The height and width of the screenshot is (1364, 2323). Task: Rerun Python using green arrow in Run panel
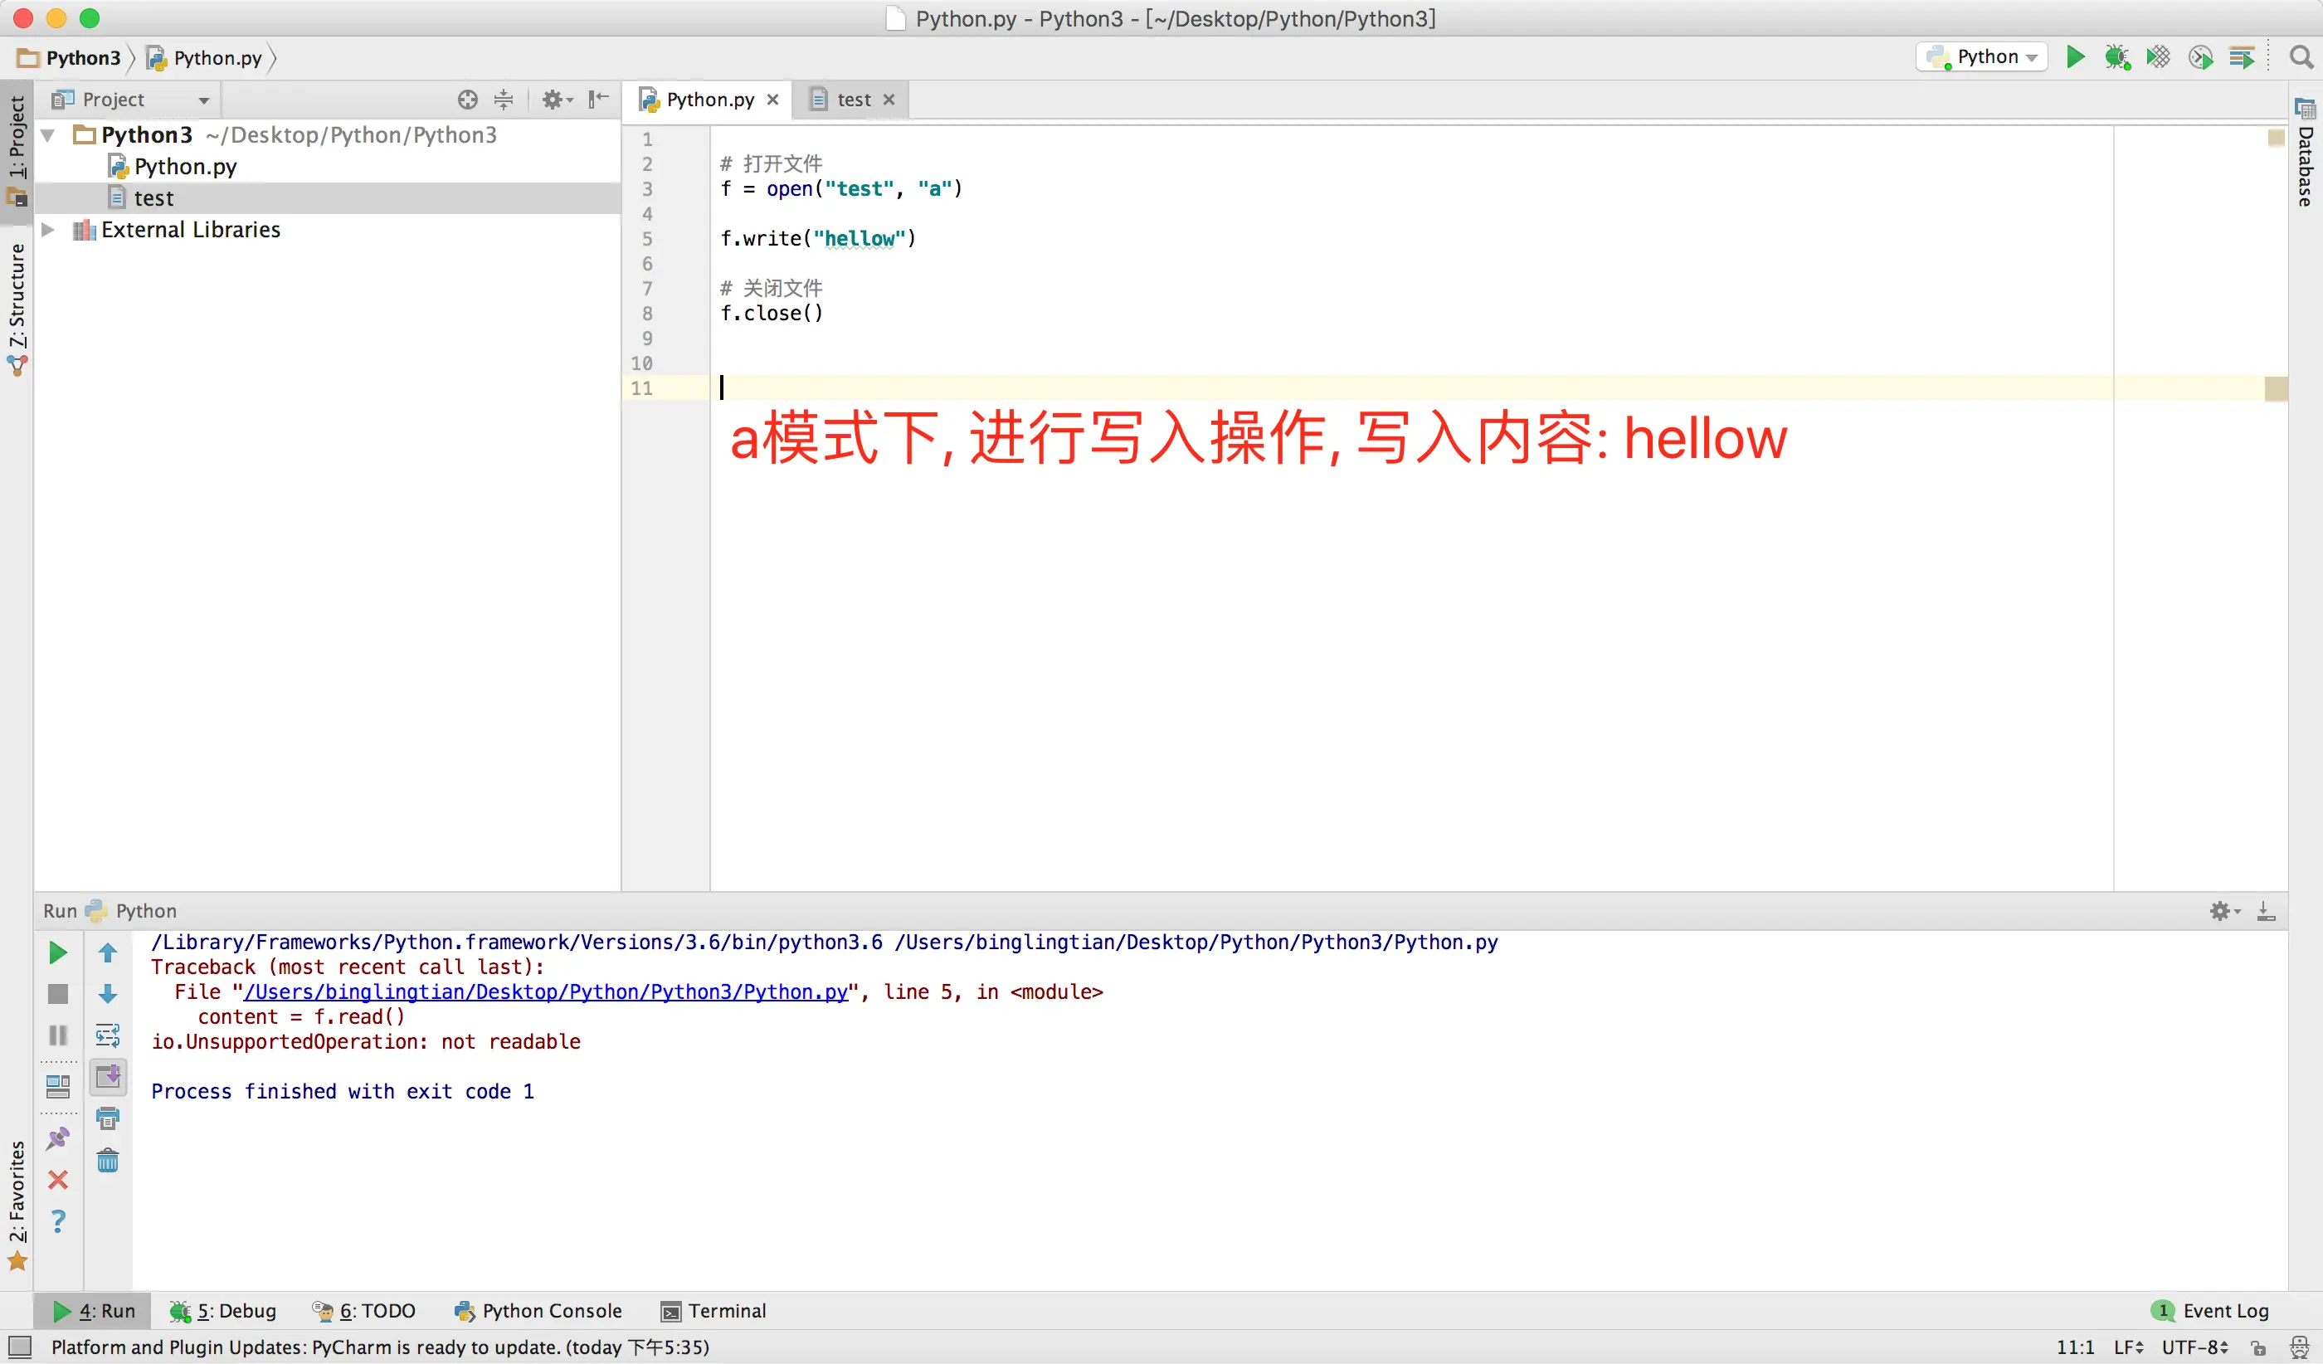tap(57, 953)
